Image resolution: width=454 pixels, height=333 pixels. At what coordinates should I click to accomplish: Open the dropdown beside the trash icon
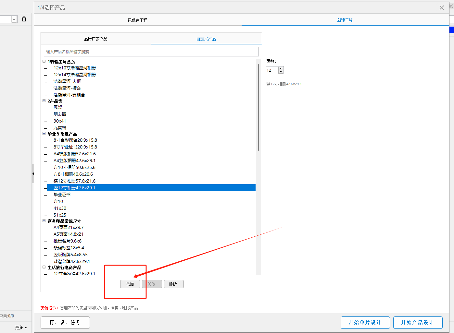click(14, 19)
